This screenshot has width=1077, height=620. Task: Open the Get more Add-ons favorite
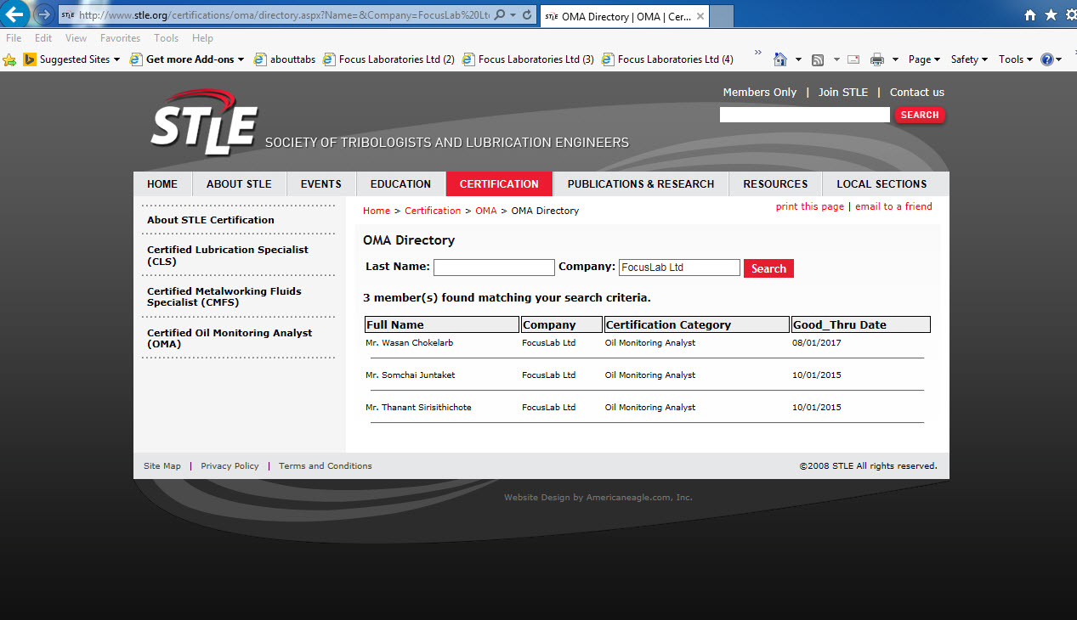point(188,59)
